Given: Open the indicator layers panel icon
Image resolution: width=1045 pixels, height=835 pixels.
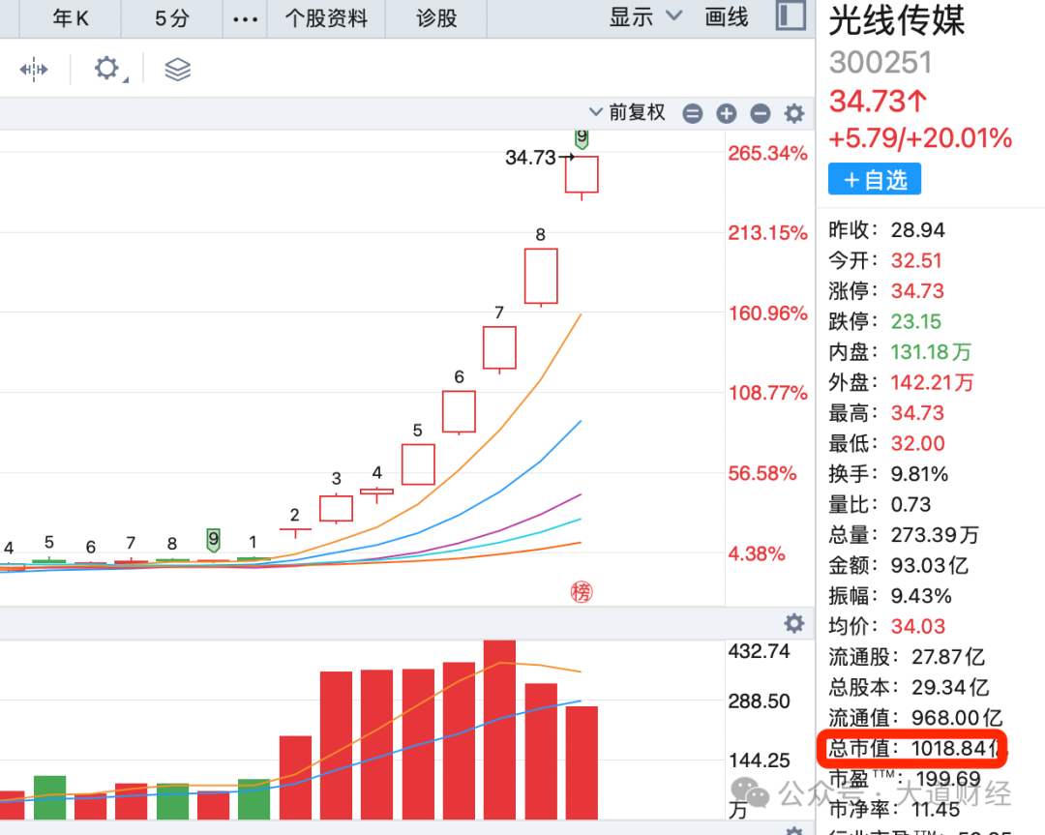Looking at the screenshot, I should click(x=176, y=69).
